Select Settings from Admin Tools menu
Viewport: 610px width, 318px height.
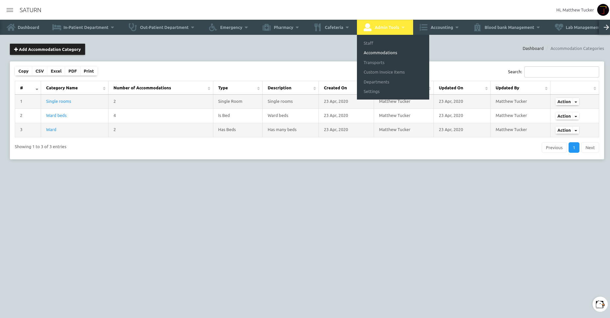coord(372,91)
